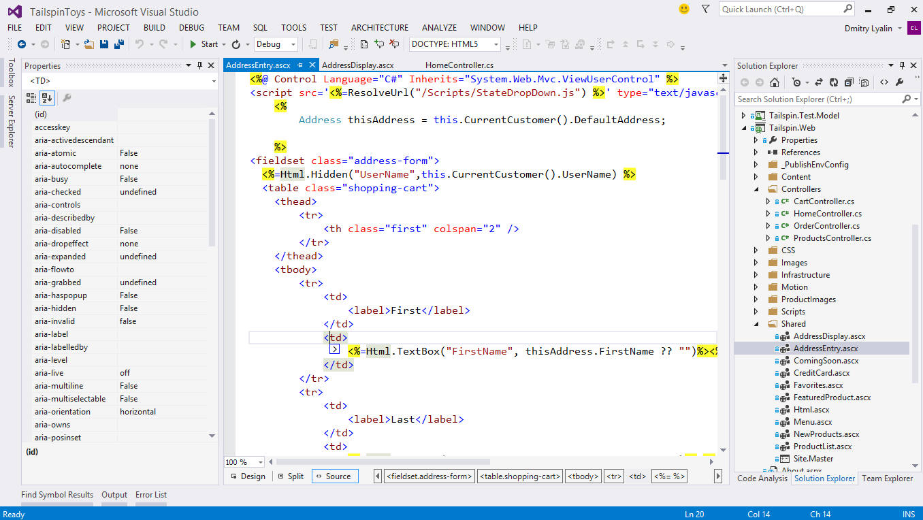Click the Home icon in Solution Explorer
The height and width of the screenshot is (520, 923).
point(774,82)
